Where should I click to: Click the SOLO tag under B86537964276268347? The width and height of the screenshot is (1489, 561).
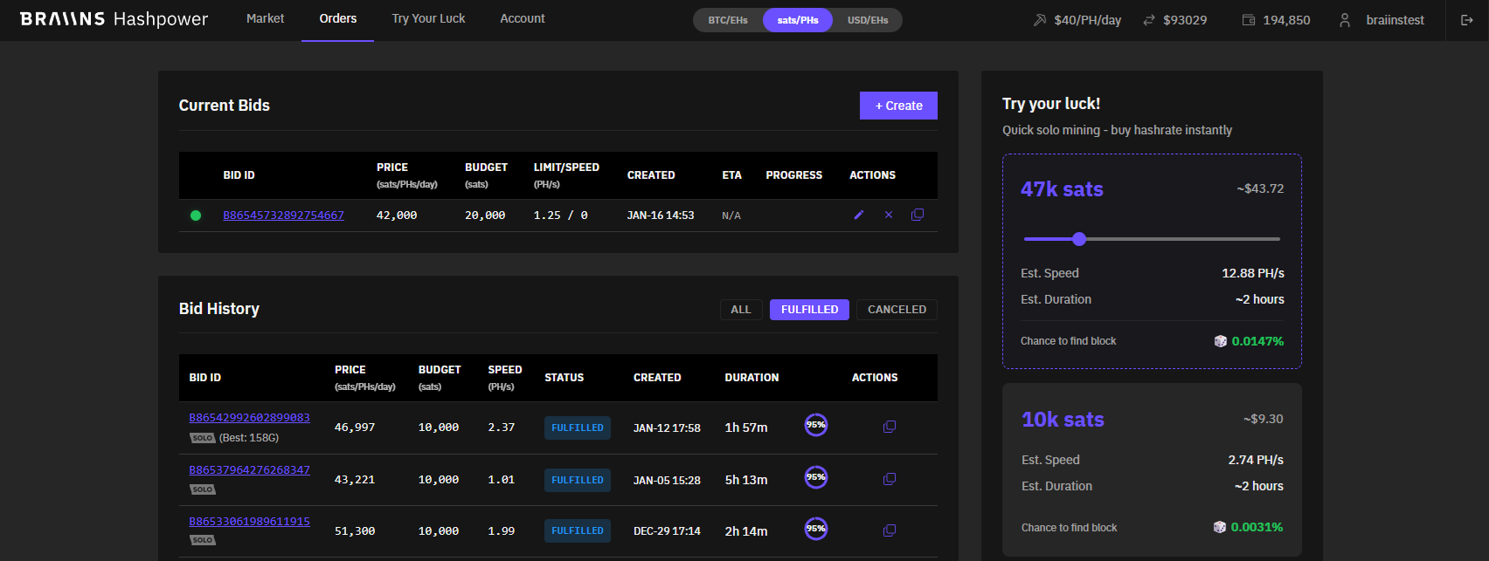pyautogui.click(x=203, y=489)
